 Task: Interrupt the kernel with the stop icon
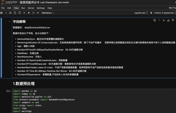pos(29,13)
